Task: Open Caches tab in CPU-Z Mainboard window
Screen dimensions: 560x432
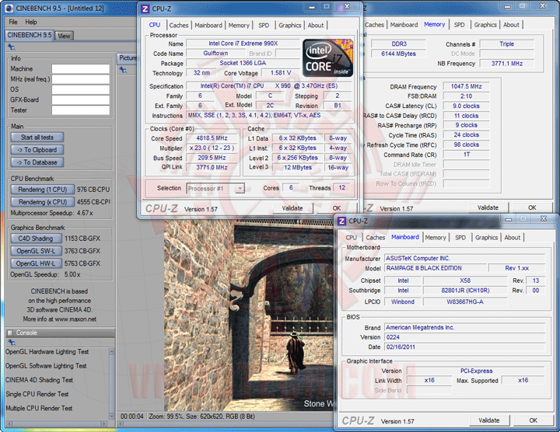Action: [376, 237]
